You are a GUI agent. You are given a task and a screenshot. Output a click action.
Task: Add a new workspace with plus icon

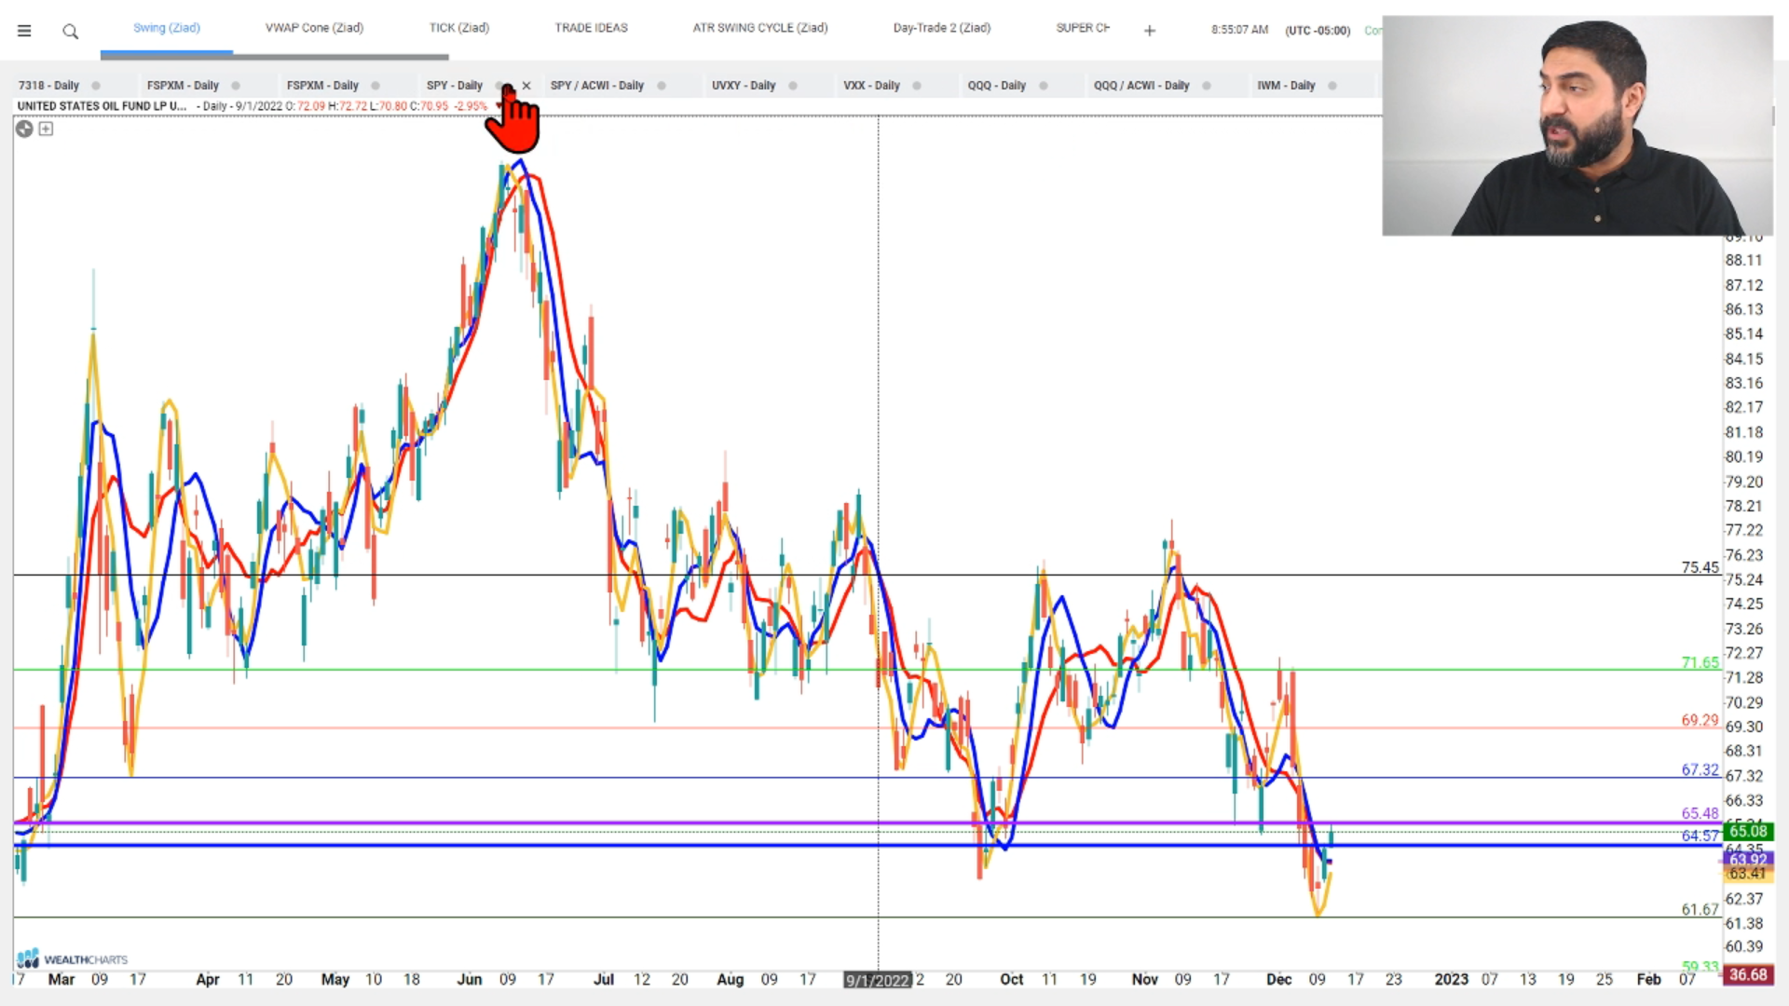point(1150,31)
